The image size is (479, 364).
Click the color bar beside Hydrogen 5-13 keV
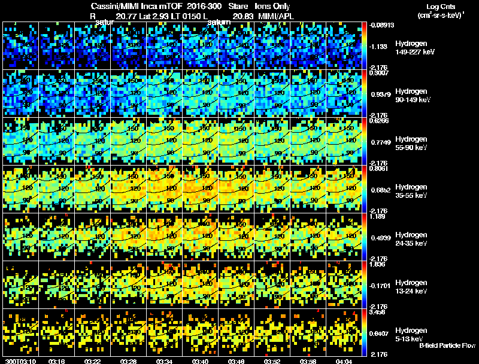[364, 332]
